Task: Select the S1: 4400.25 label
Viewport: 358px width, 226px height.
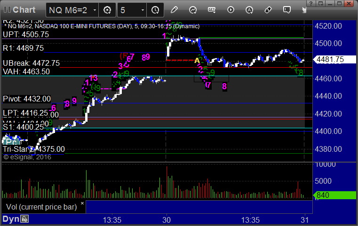Action: (23, 127)
